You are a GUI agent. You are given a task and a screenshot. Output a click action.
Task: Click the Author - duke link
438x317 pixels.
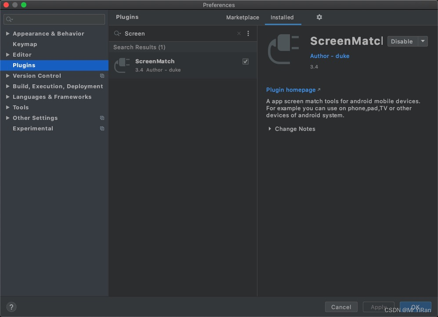329,56
